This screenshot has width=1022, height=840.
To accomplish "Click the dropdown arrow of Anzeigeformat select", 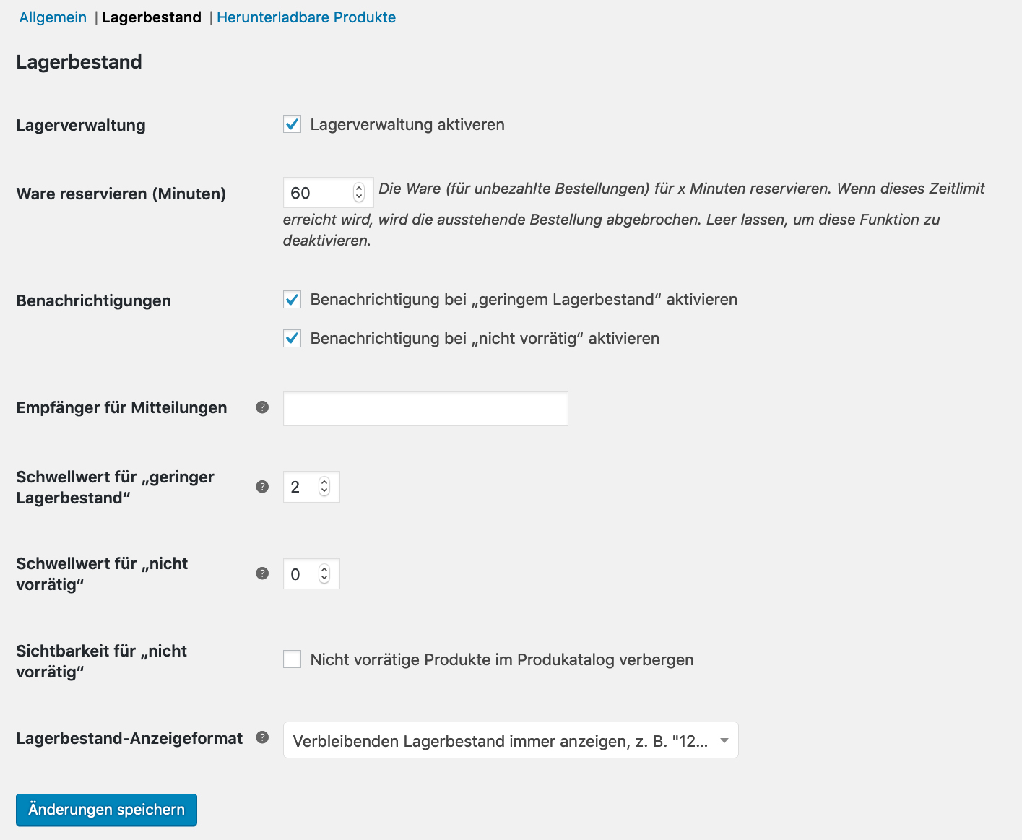I will (724, 741).
